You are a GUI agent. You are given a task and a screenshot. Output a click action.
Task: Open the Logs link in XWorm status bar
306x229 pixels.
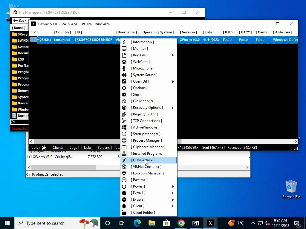click(x=74, y=148)
